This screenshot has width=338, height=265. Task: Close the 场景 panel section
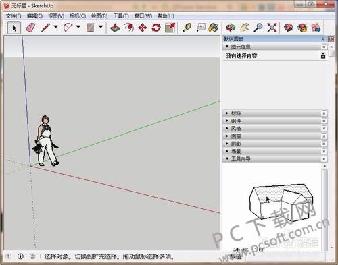point(324,151)
